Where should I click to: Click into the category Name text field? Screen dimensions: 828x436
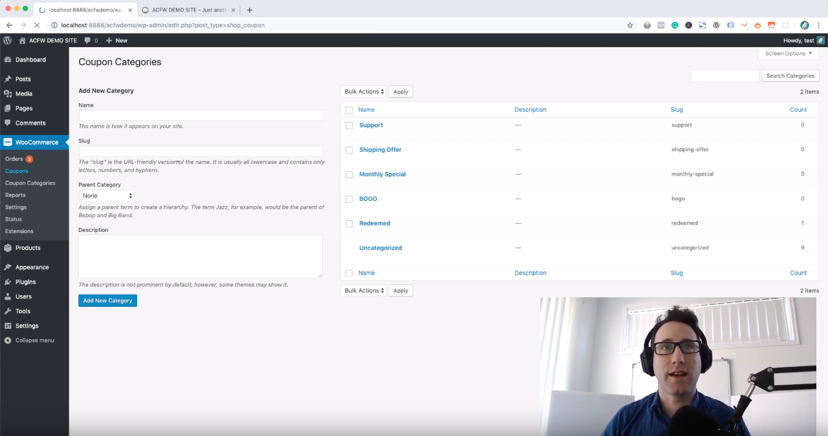(201, 116)
